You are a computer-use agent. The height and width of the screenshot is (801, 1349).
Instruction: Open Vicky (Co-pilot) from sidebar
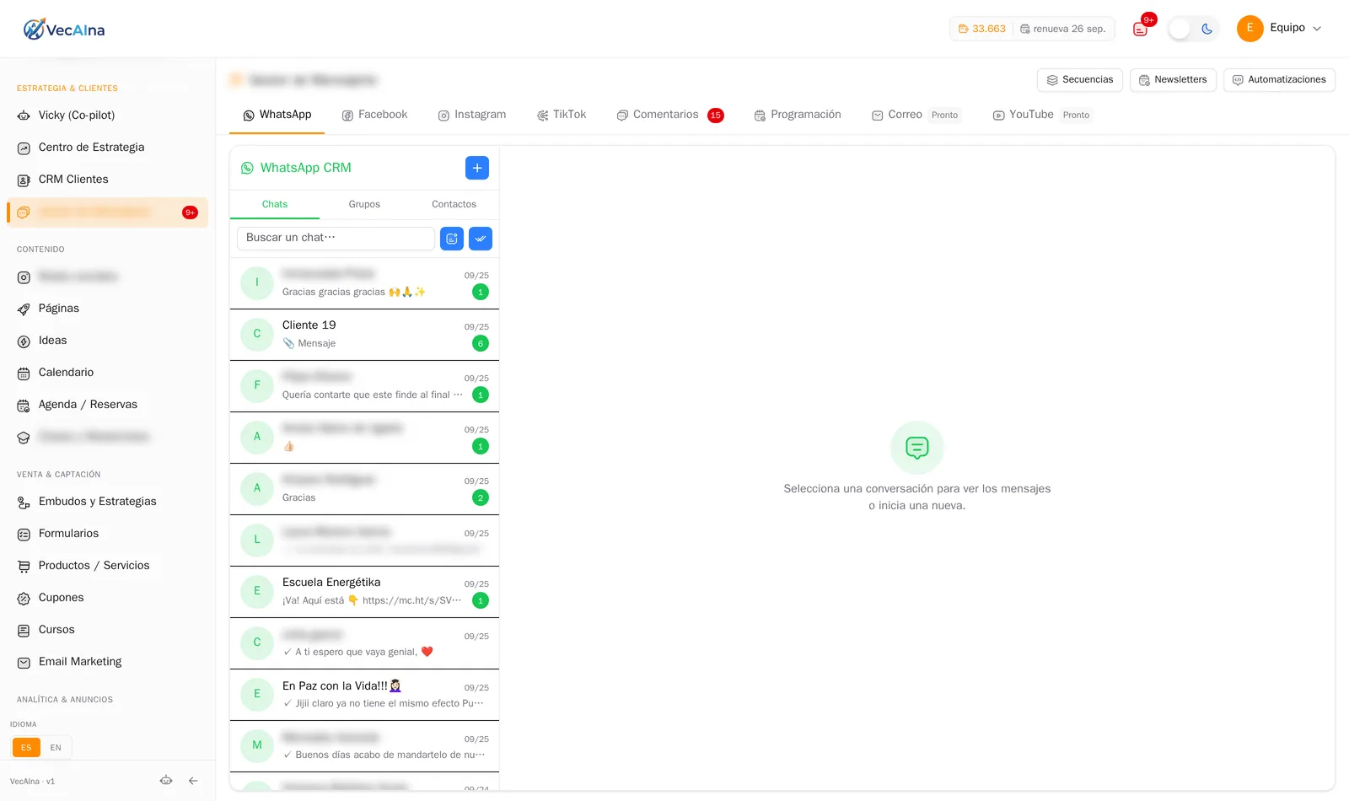coord(76,116)
